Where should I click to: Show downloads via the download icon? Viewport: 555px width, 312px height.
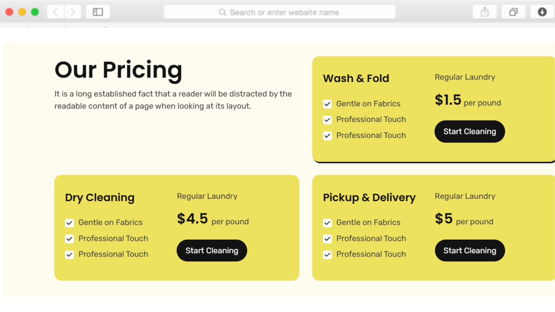coord(542,12)
